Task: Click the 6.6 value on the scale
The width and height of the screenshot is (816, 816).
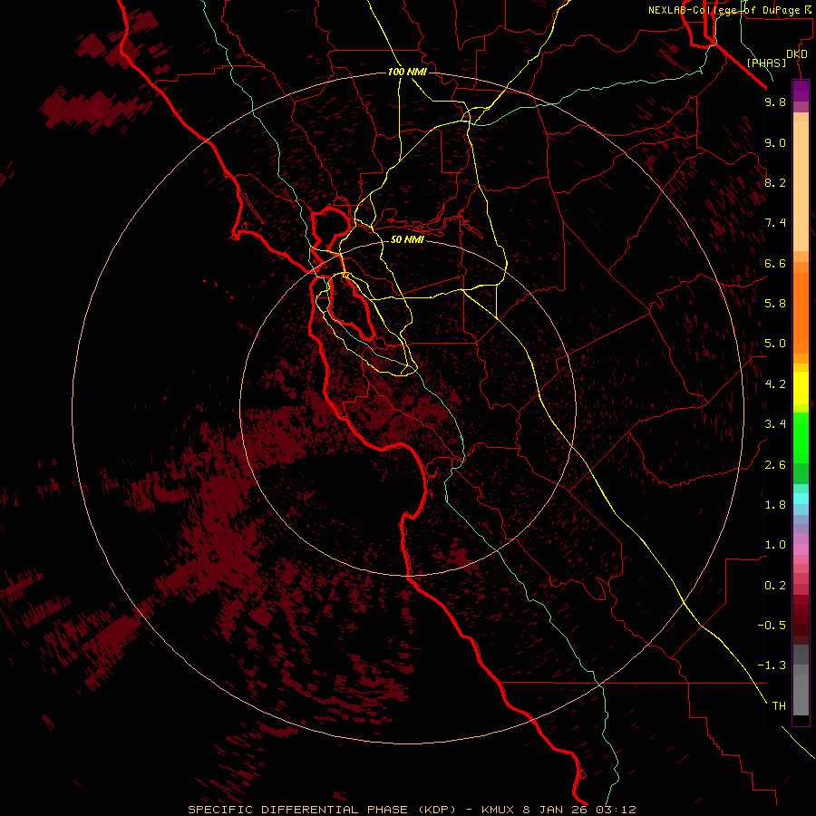Action: (x=775, y=263)
